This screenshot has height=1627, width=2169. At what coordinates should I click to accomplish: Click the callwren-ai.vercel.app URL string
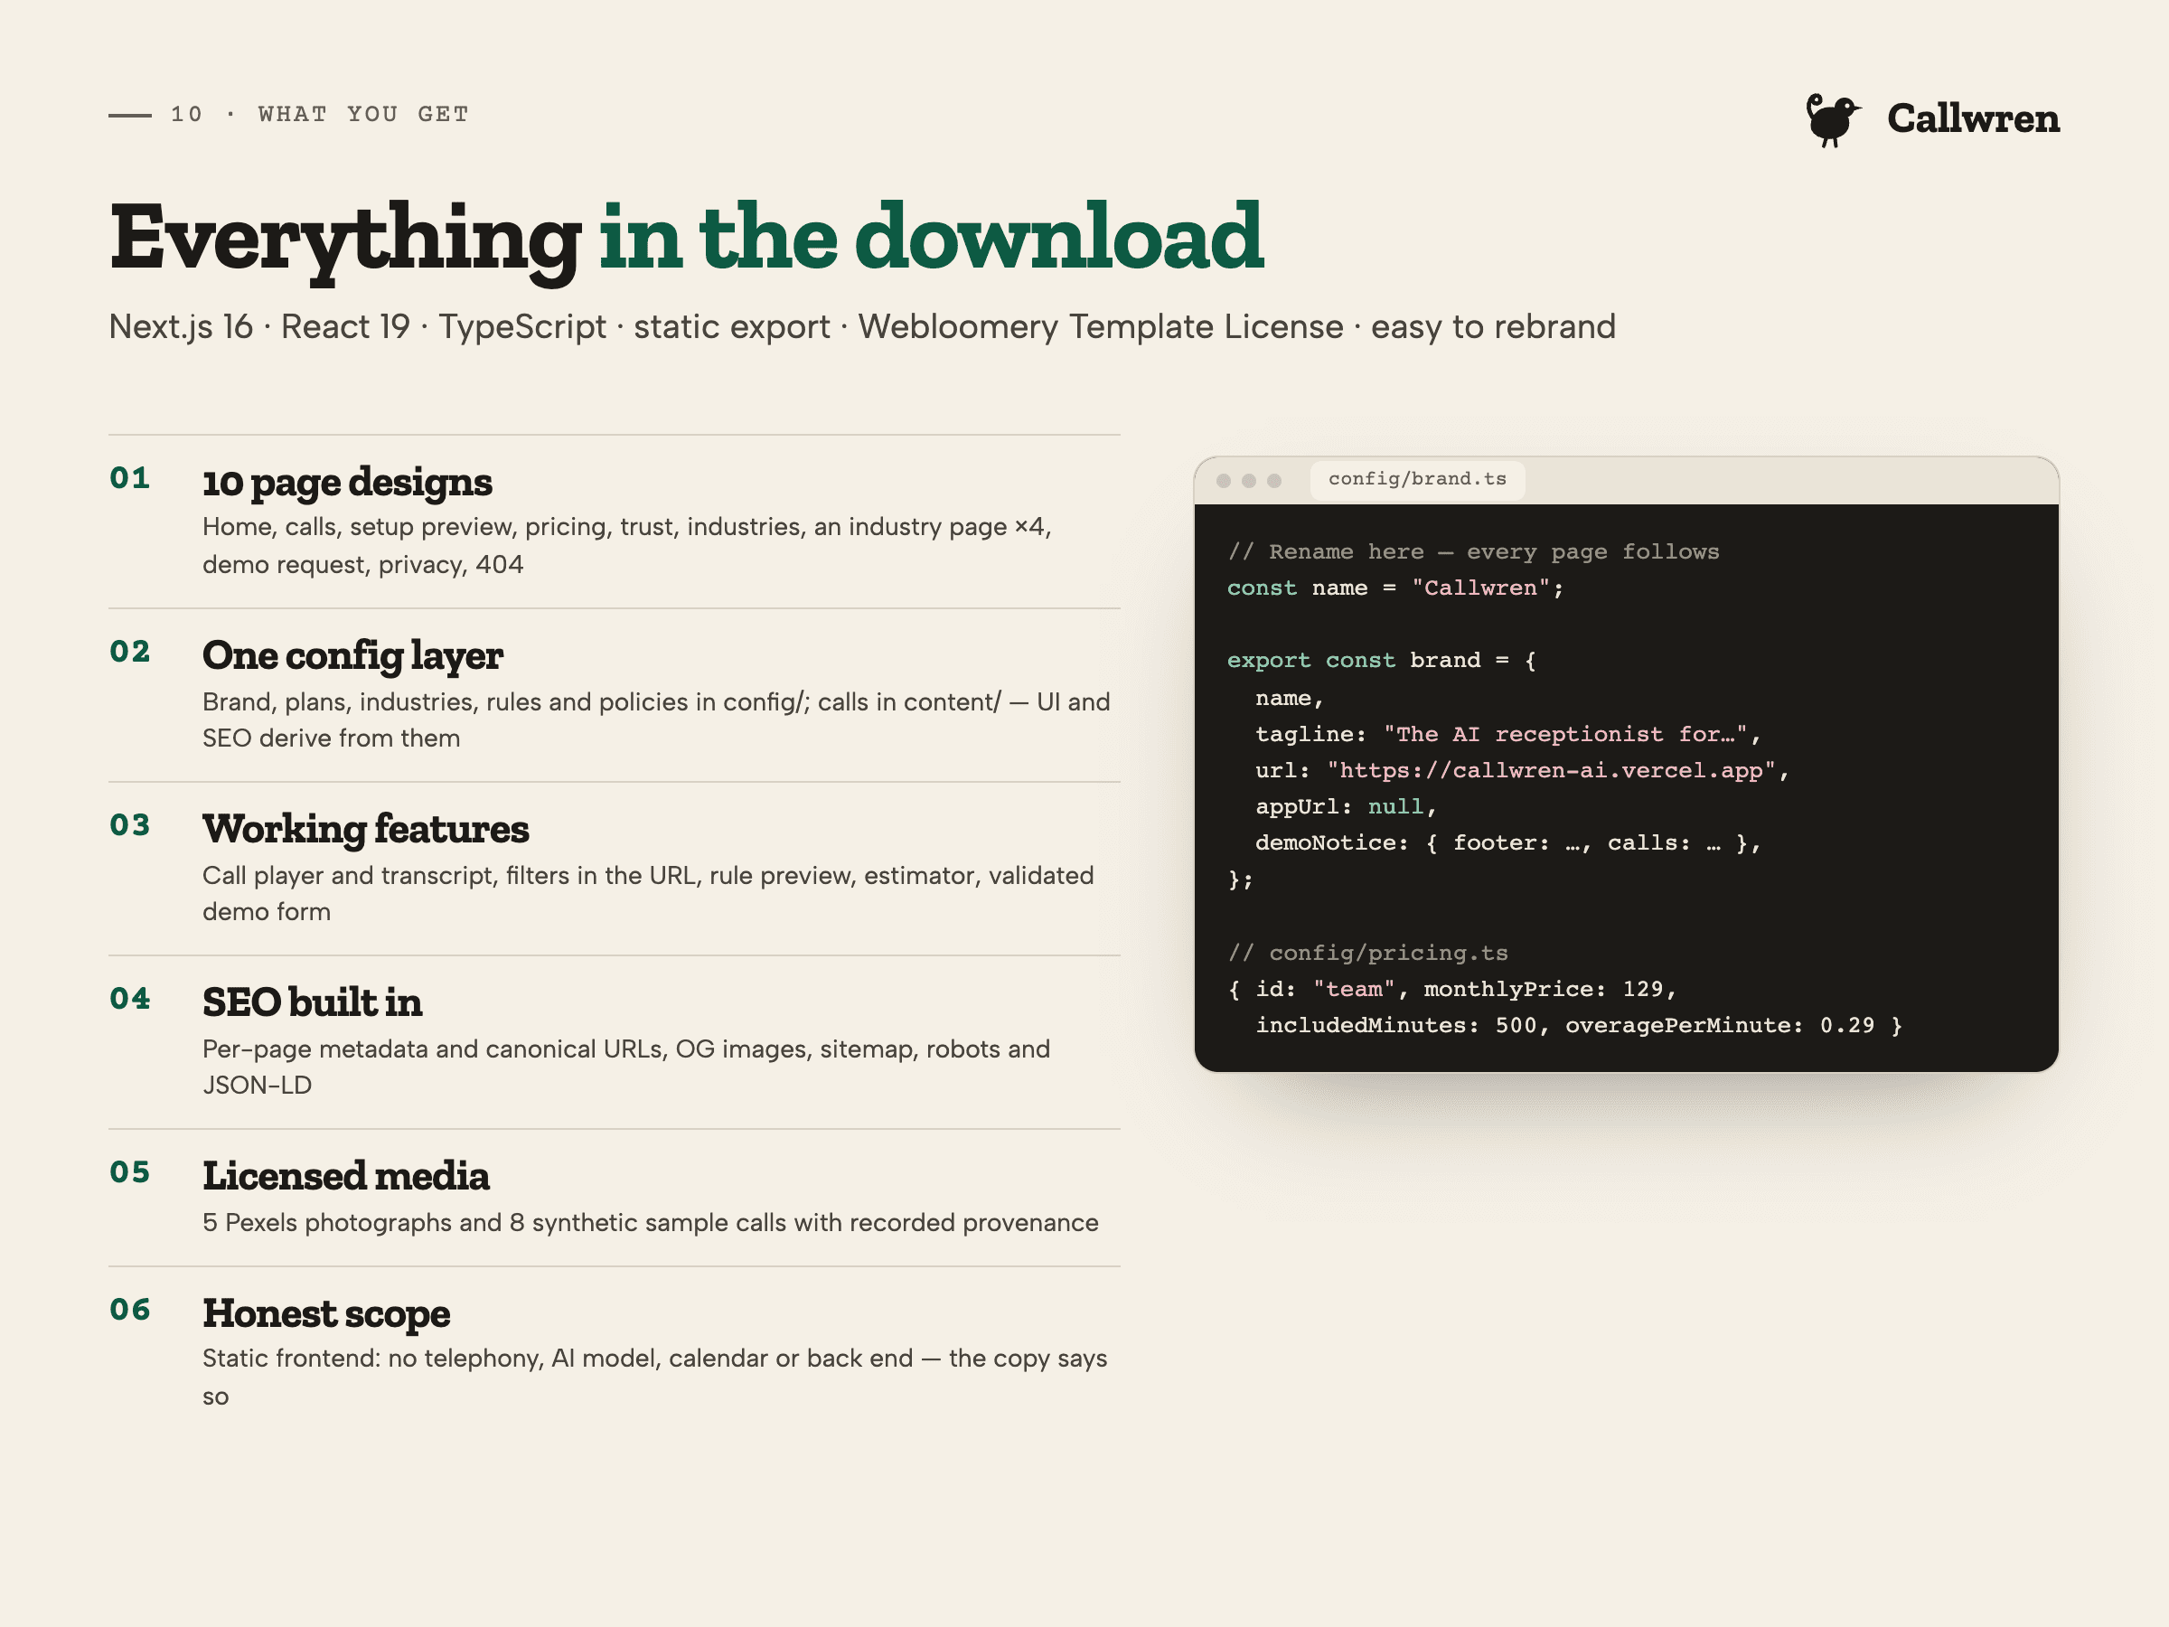(1551, 771)
